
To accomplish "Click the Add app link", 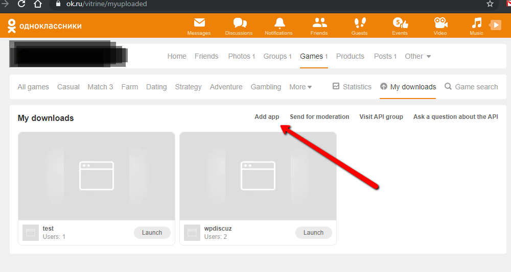I will [x=267, y=117].
